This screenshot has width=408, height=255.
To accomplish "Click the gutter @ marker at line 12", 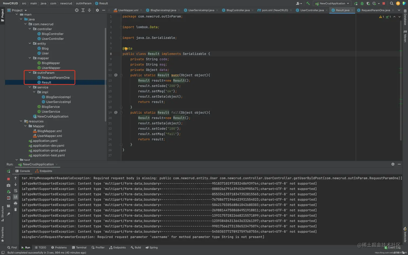I will point(116,75).
